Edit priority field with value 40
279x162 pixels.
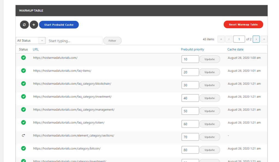(190, 98)
